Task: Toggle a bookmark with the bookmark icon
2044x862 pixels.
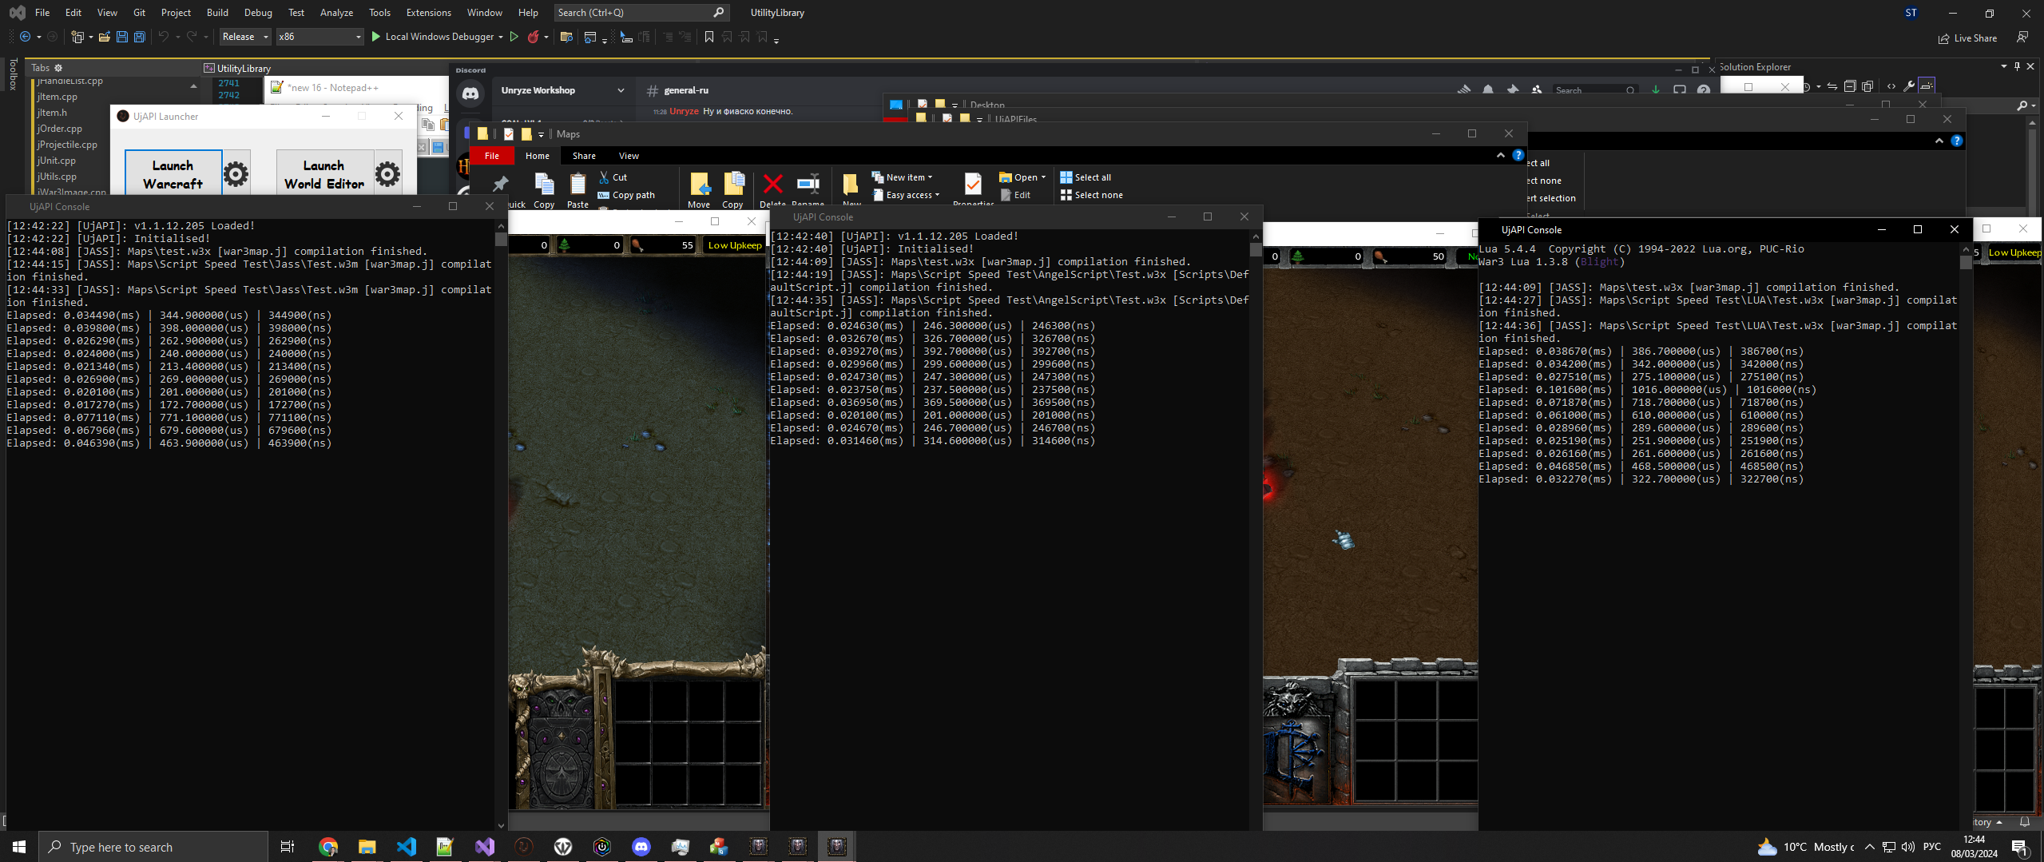Action: coord(708,37)
